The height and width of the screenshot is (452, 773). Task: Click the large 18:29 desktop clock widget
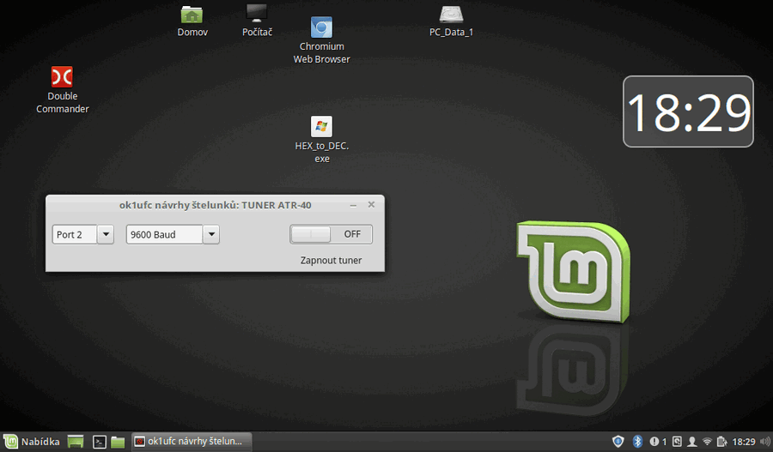688,111
